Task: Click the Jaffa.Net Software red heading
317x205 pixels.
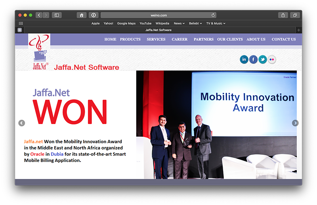Action: coord(86,67)
